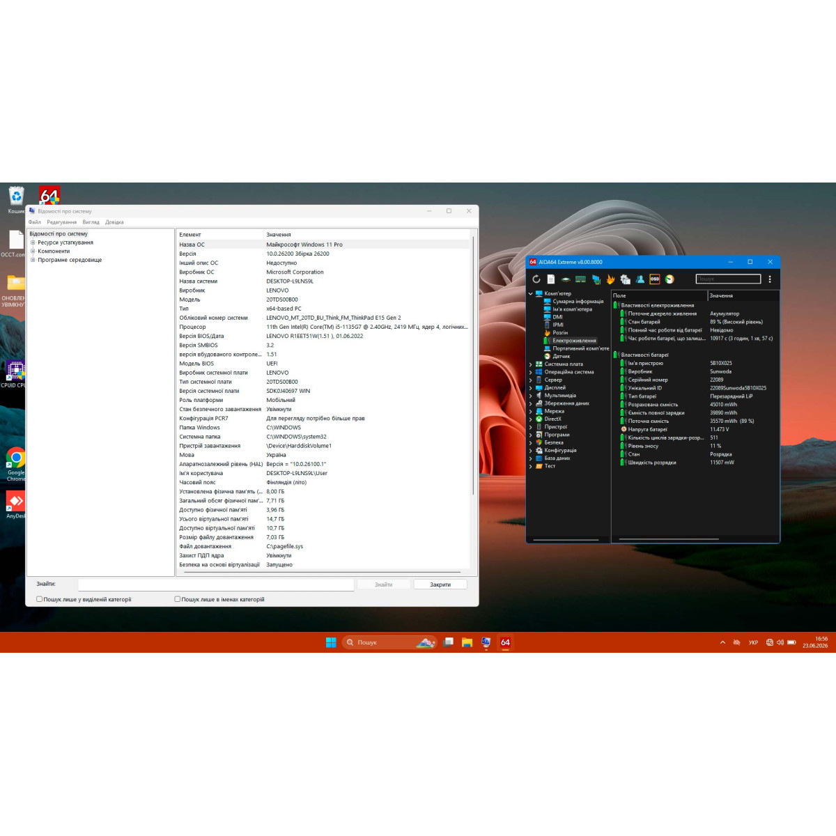Viewport: 836px width, 836px height.
Task: Open the Windows Start menu
Action: pyautogui.click(x=331, y=642)
